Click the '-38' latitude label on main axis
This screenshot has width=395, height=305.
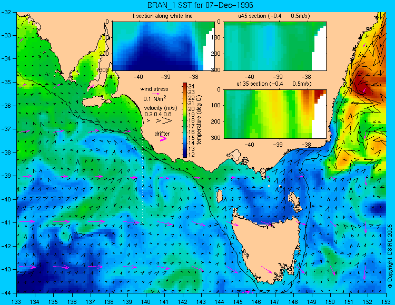[6, 152]
